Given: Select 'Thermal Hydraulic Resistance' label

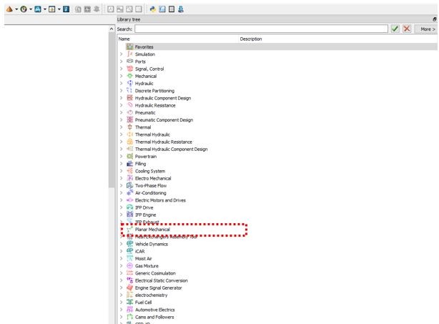Looking at the screenshot, I should pos(164,142).
